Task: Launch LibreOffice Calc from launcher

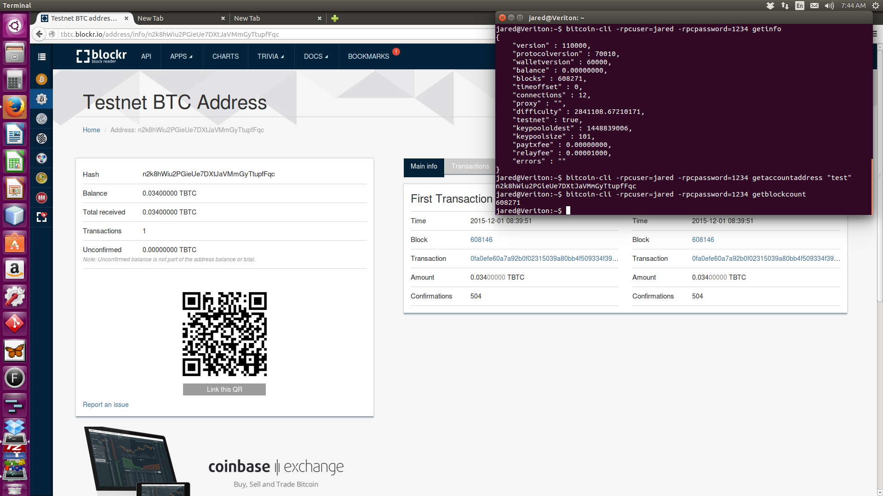Action: (x=15, y=162)
